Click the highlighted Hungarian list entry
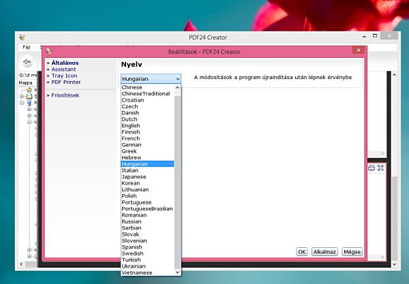 click(x=148, y=164)
